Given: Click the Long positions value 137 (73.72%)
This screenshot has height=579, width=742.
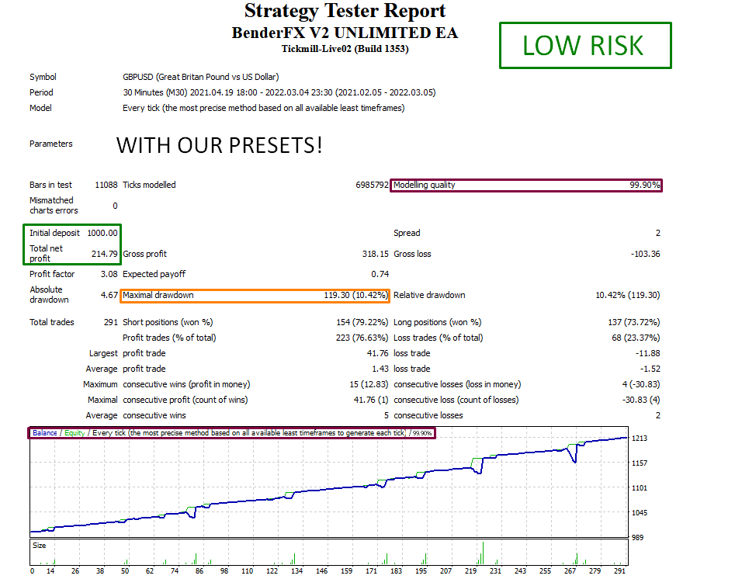Looking at the screenshot, I should (x=634, y=322).
